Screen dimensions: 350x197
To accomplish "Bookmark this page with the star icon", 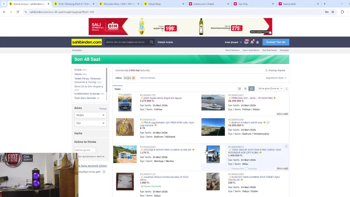I will click(333, 12).
